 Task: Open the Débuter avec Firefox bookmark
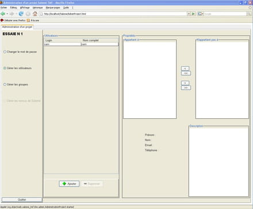tap(13, 20)
